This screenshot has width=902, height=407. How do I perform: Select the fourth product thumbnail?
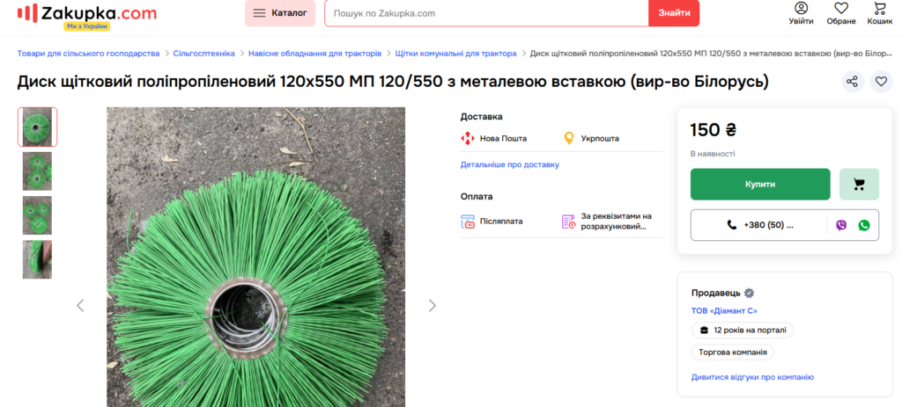click(37, 259)
